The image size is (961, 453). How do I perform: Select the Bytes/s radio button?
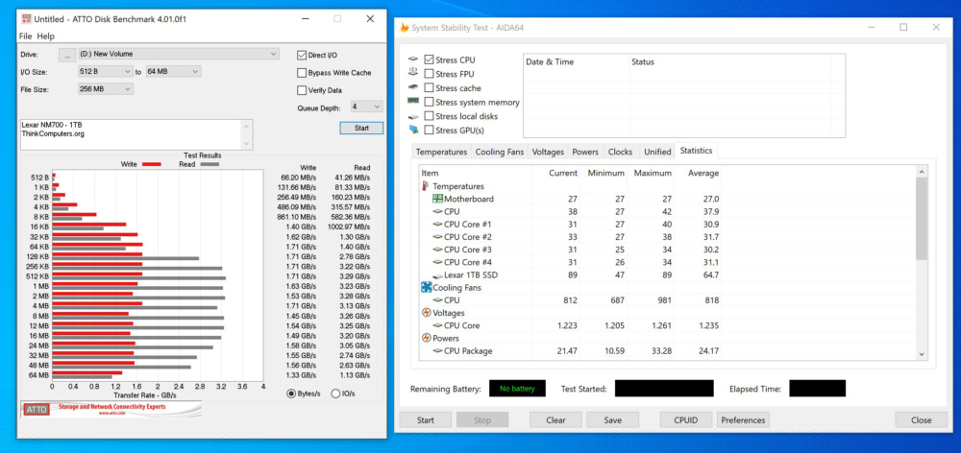291,393
